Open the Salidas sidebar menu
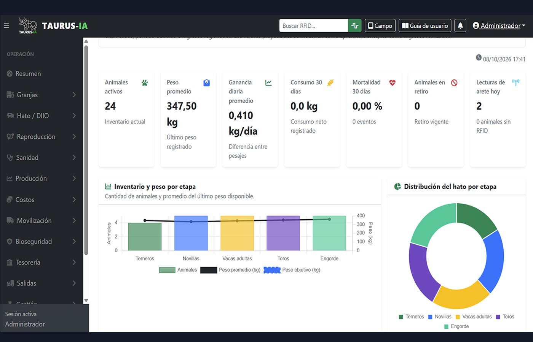The image size is (533, 342). pyautogui.click(x=41, y=283)
